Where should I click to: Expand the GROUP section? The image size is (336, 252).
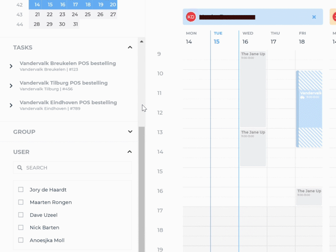point(130,132)
